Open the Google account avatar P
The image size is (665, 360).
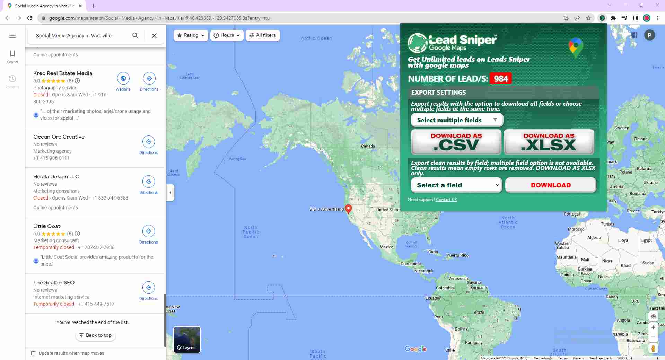click(x=649, y=35)
